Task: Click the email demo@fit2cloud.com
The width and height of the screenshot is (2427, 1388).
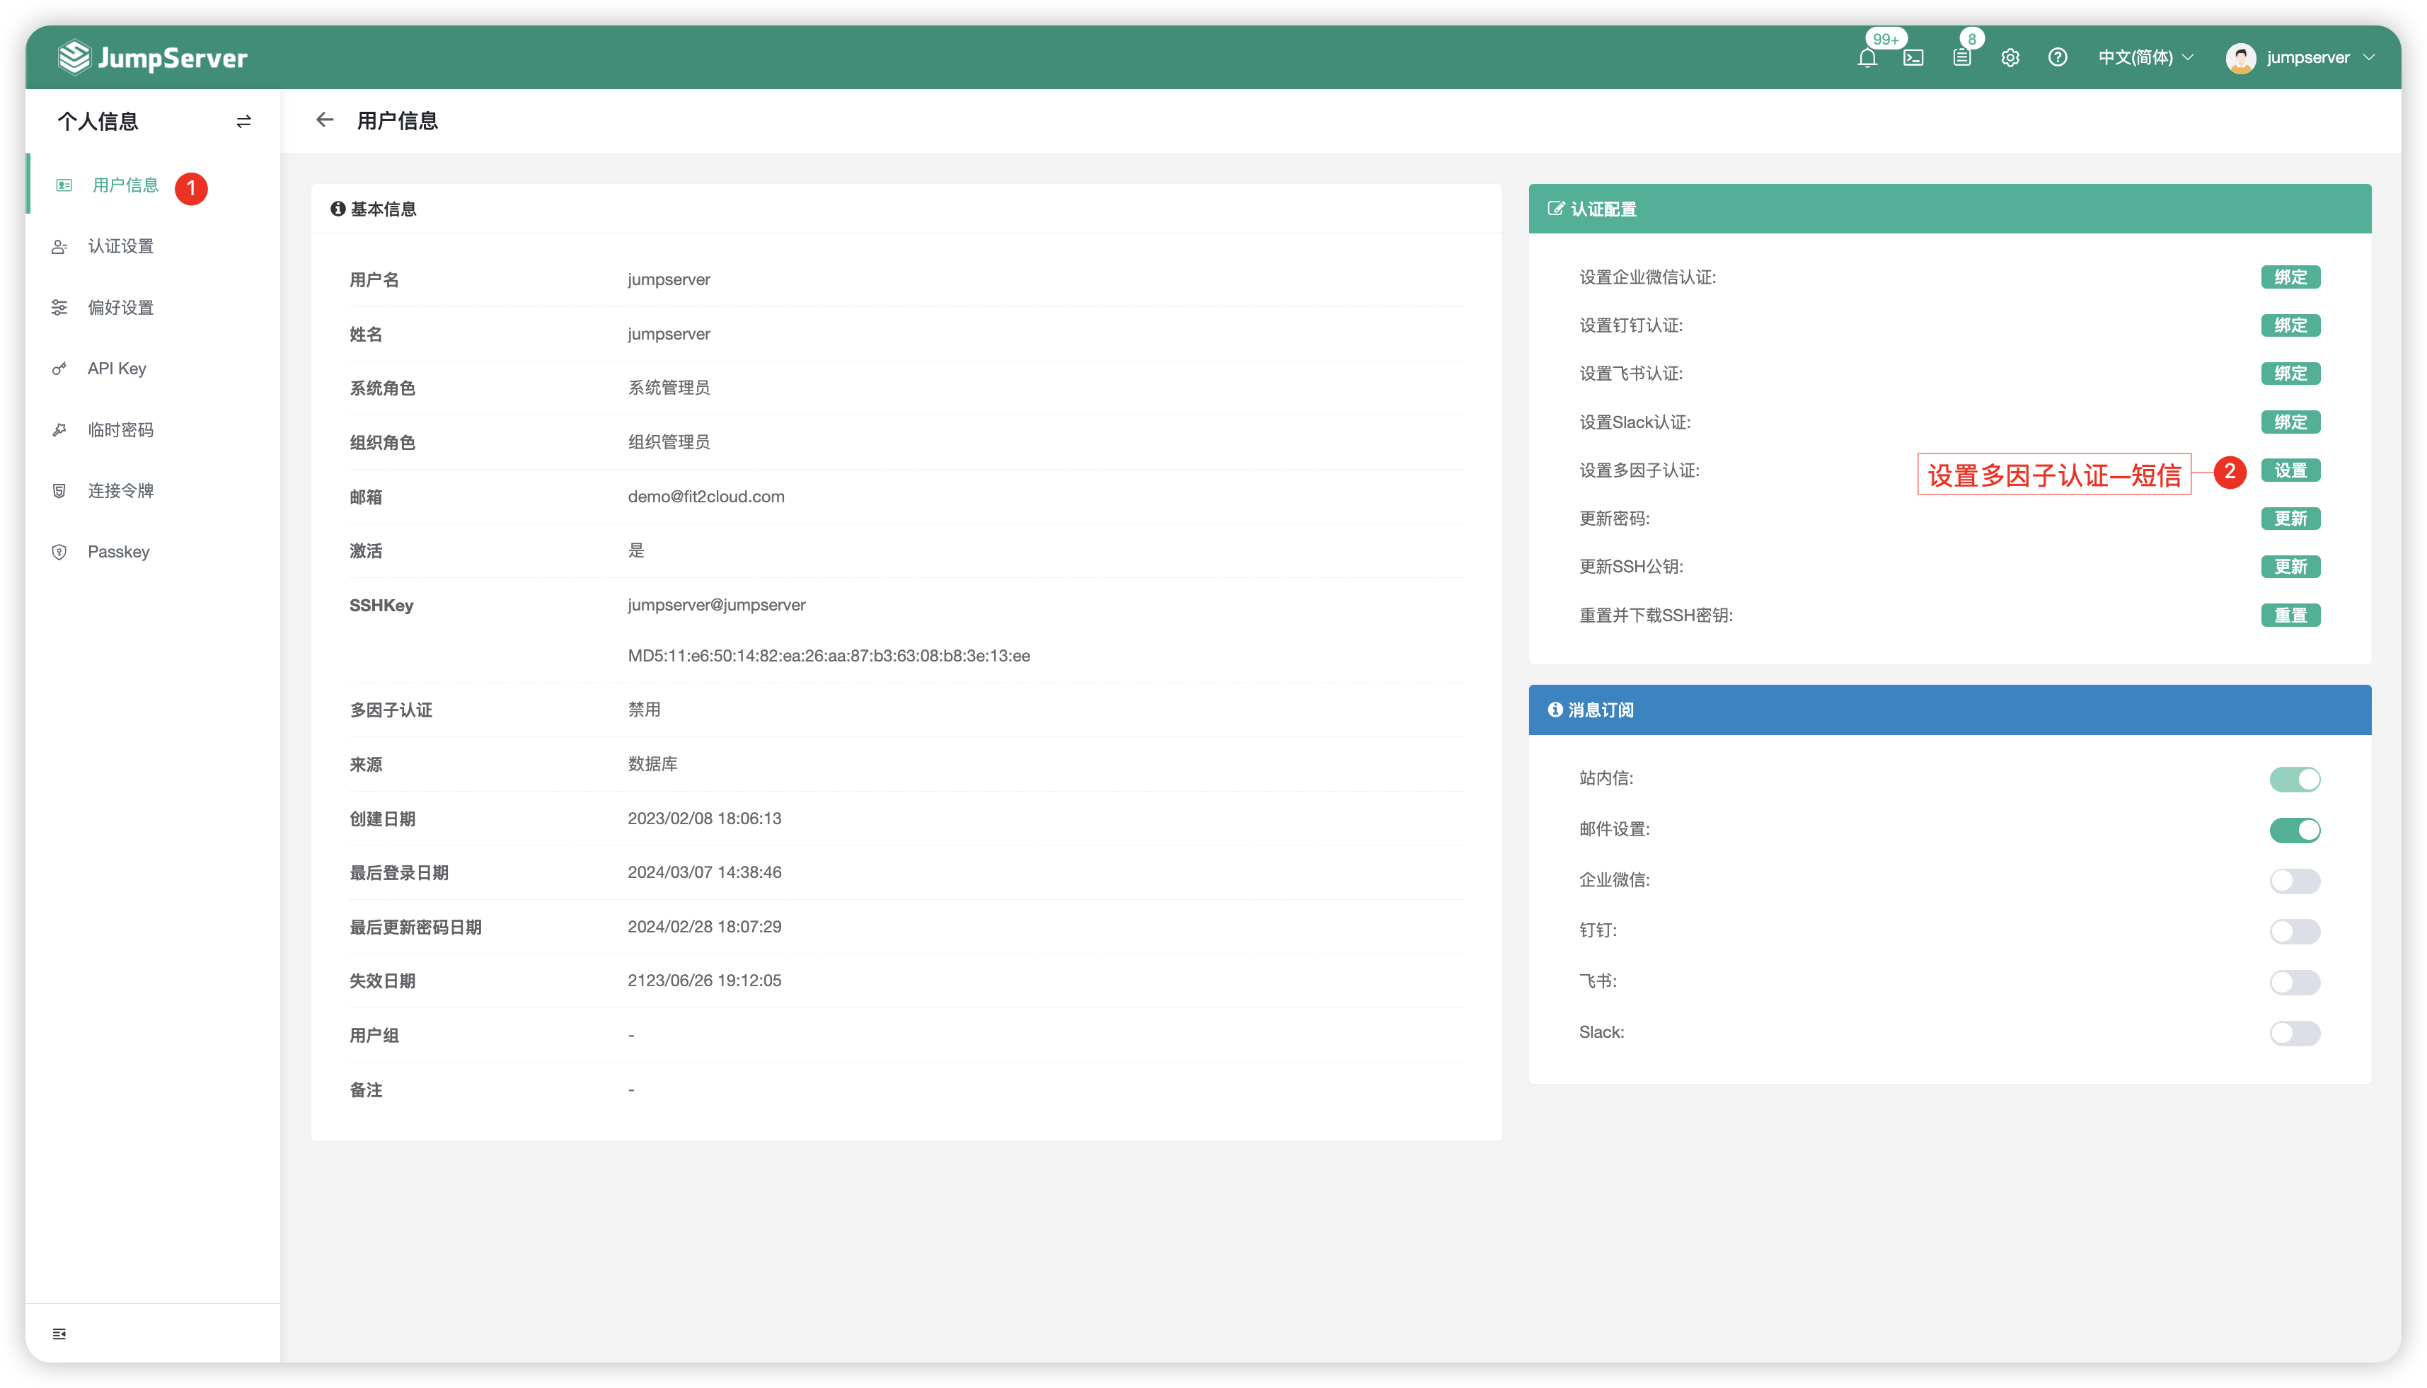Action: (x=705, y=497)
